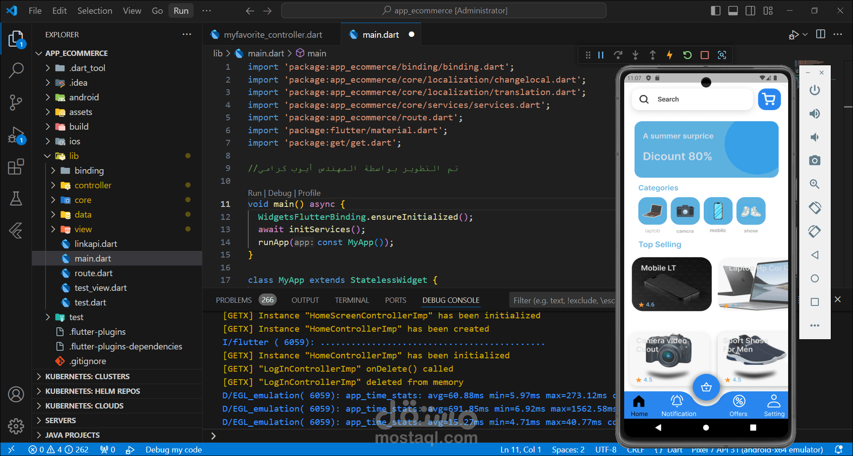Open the Source Control view
The image size is (853, 456).
[16, 102]
